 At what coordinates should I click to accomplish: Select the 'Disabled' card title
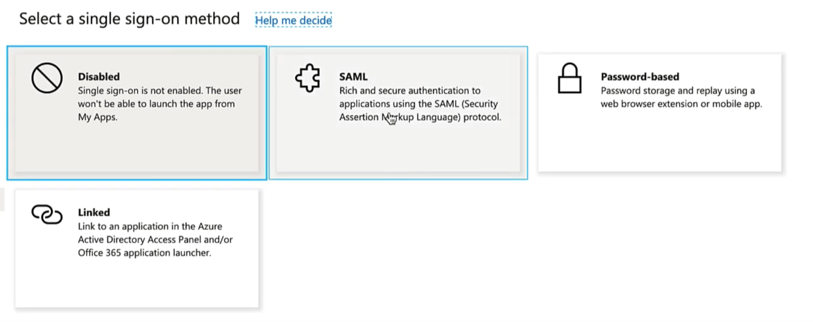coord(99,77)
